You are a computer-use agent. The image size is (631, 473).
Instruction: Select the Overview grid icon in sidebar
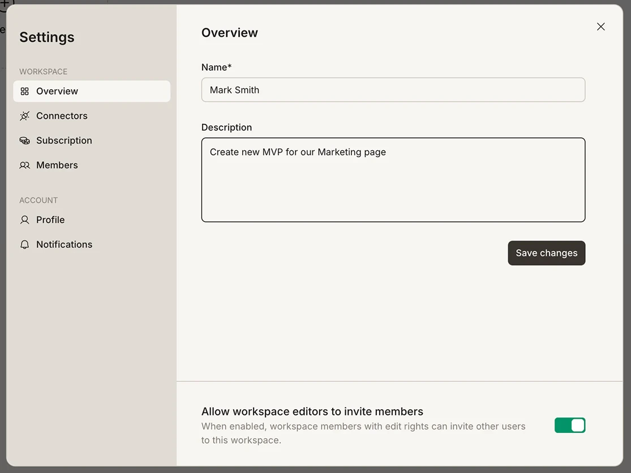(24, 91)
